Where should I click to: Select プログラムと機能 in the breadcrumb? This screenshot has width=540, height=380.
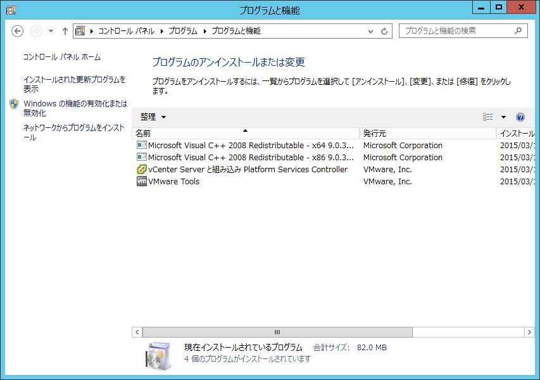tap(236, 31)
